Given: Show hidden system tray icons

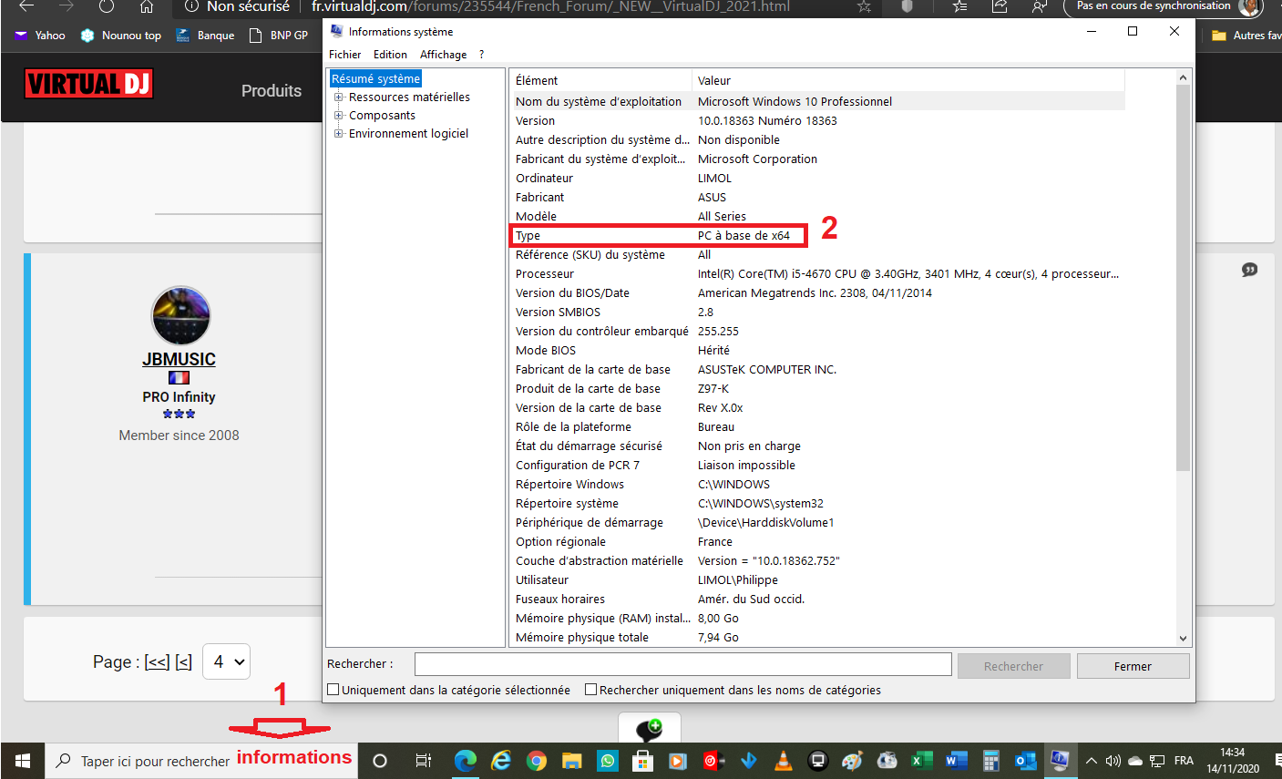Looking at the screenshot, I should pos(1092,761).
